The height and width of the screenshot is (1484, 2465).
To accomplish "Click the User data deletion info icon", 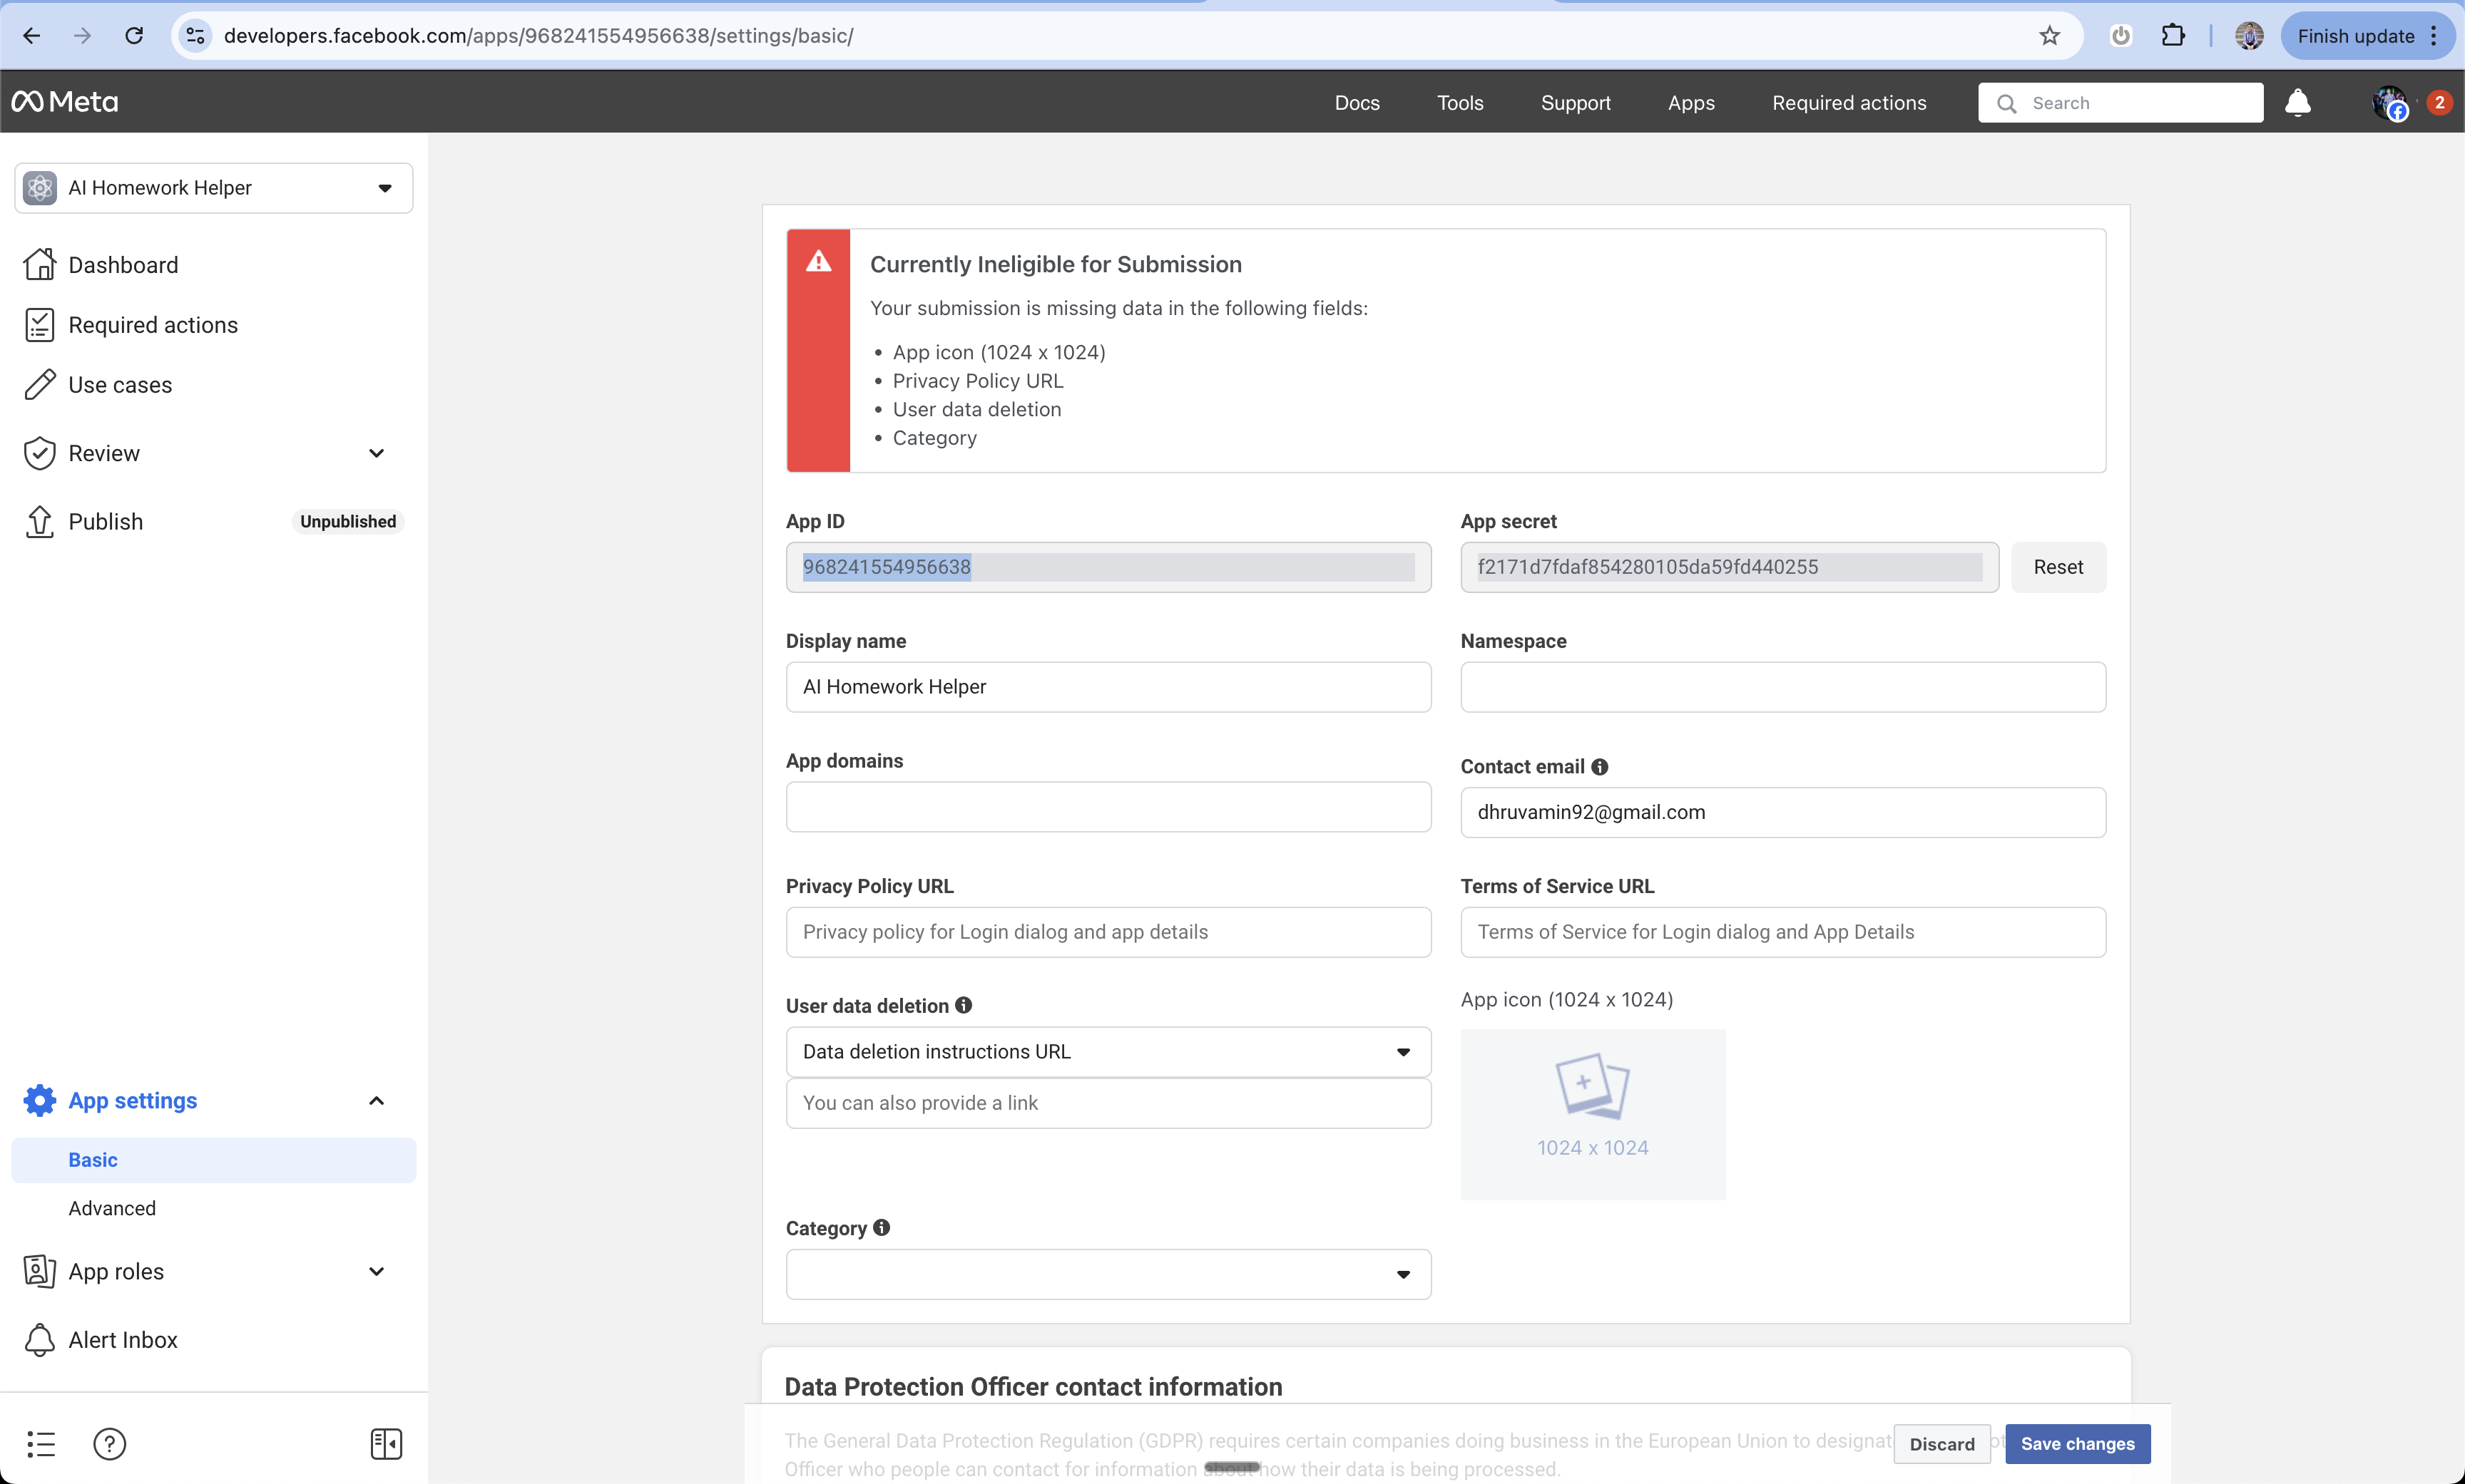I will (964, 1005).
